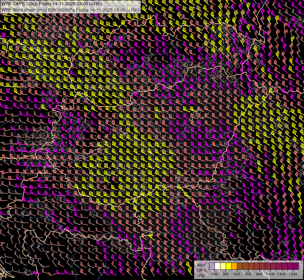The width and height of the screenshot is (304, 280).
Task: Pick the bright yellow CAPE swatch
Action: point(229,266)
